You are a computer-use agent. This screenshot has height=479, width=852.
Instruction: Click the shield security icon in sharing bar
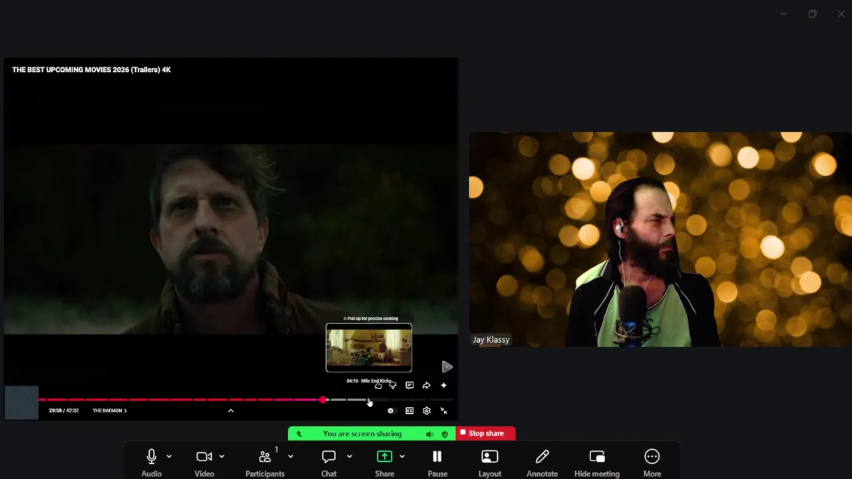tap(445, 434)
